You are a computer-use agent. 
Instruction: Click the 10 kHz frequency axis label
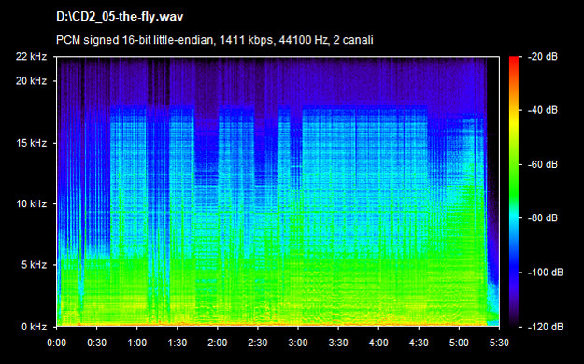[x=31, y=203]
